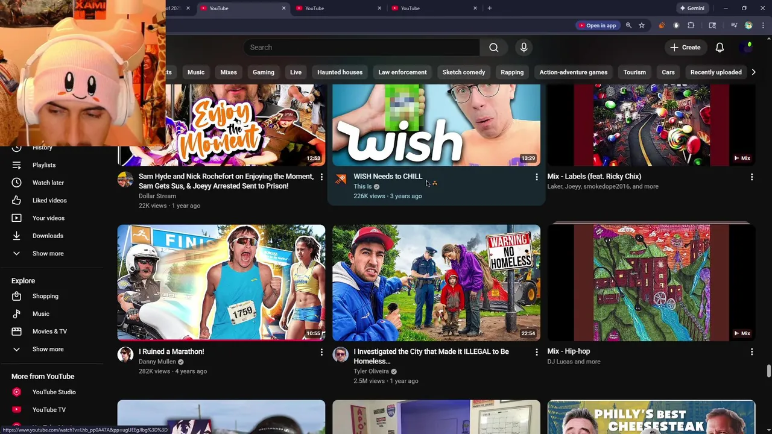The height and width of the screenshot is (434, 772).
Task: Open Music in the Explore section
Action: tap(40, 313)
